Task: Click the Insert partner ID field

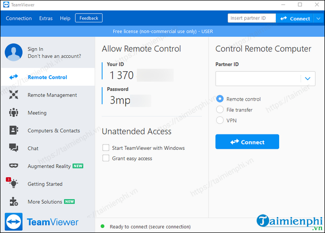Action: (x=252, y=18)
